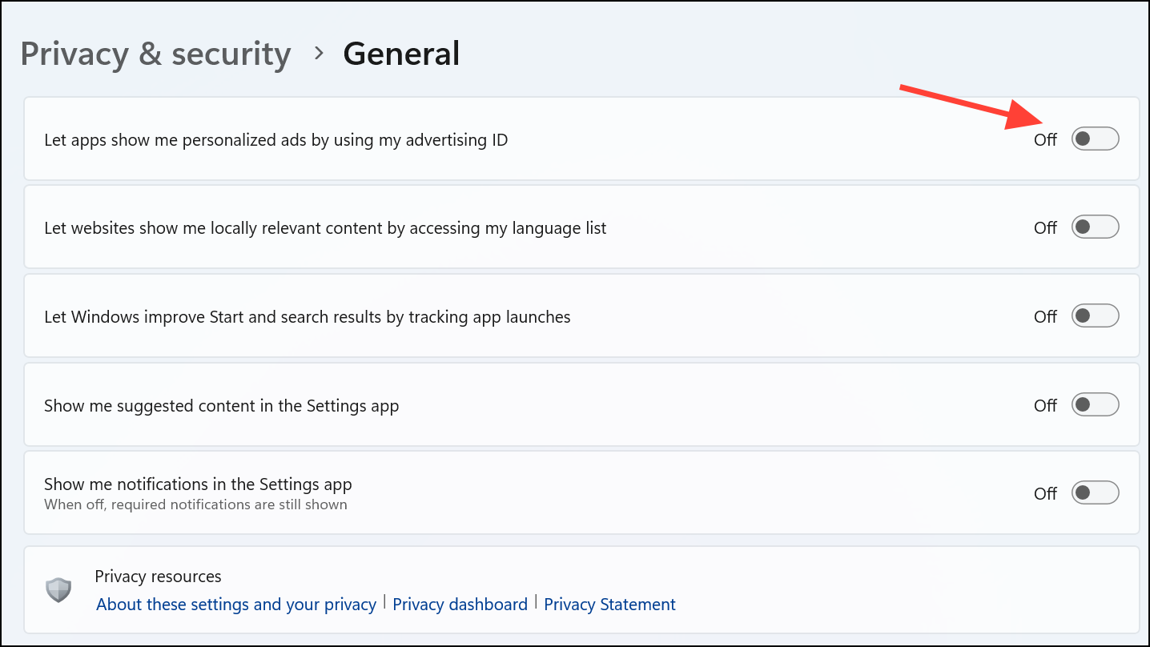1150x647 pixels.
Task: Click the shield icon beside Privacy resources
Action: tap(58, 590)
